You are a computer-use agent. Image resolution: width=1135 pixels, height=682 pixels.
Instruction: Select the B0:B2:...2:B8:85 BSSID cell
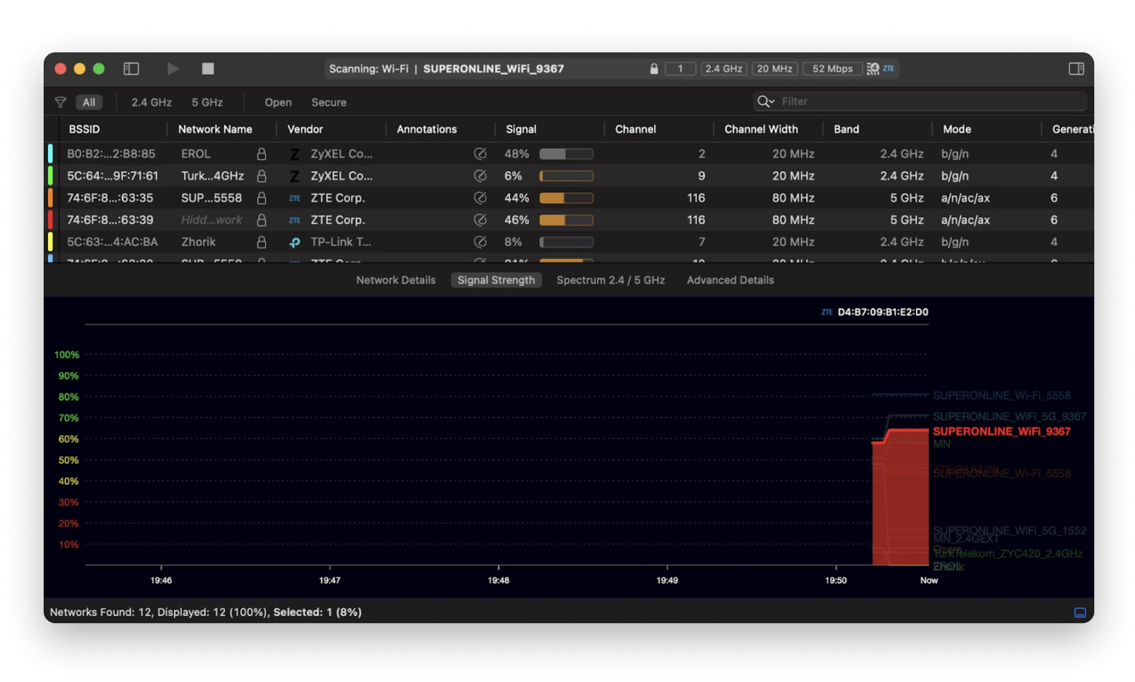[111, 153]
